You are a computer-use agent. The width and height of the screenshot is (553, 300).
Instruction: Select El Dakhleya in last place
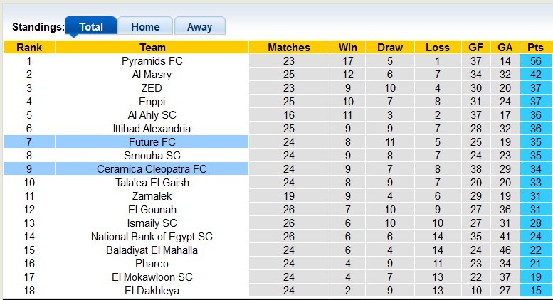coord(152,291)
